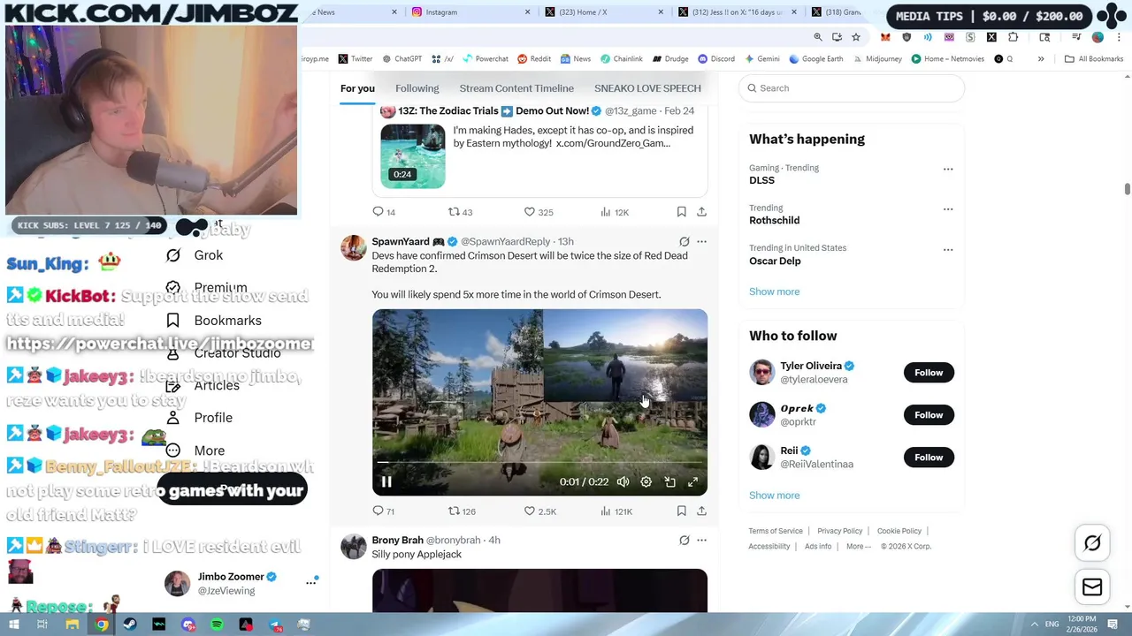Open Grok action on Brony Brah post

tap(684, 540)
